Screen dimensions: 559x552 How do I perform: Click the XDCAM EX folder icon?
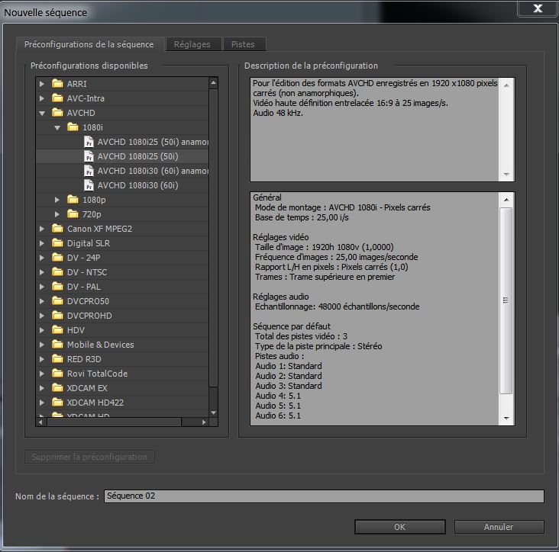(x=57, y=388)
